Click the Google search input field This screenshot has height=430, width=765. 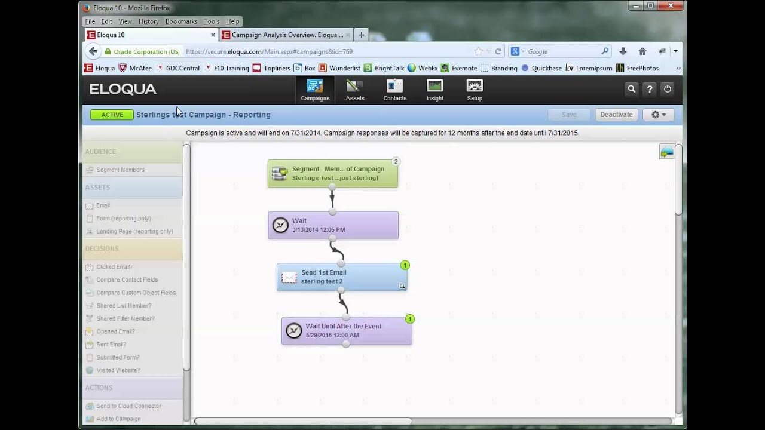pyautogui.click(x=562, y=51)
